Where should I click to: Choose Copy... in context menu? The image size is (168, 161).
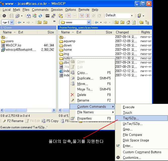click(92, 73)
